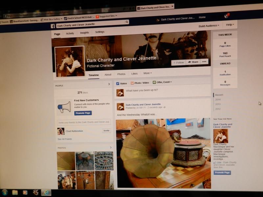Image resolution: width=263 pixels, height=197 pixels.
Task: Click the Share arrow button
Action: 193,62
